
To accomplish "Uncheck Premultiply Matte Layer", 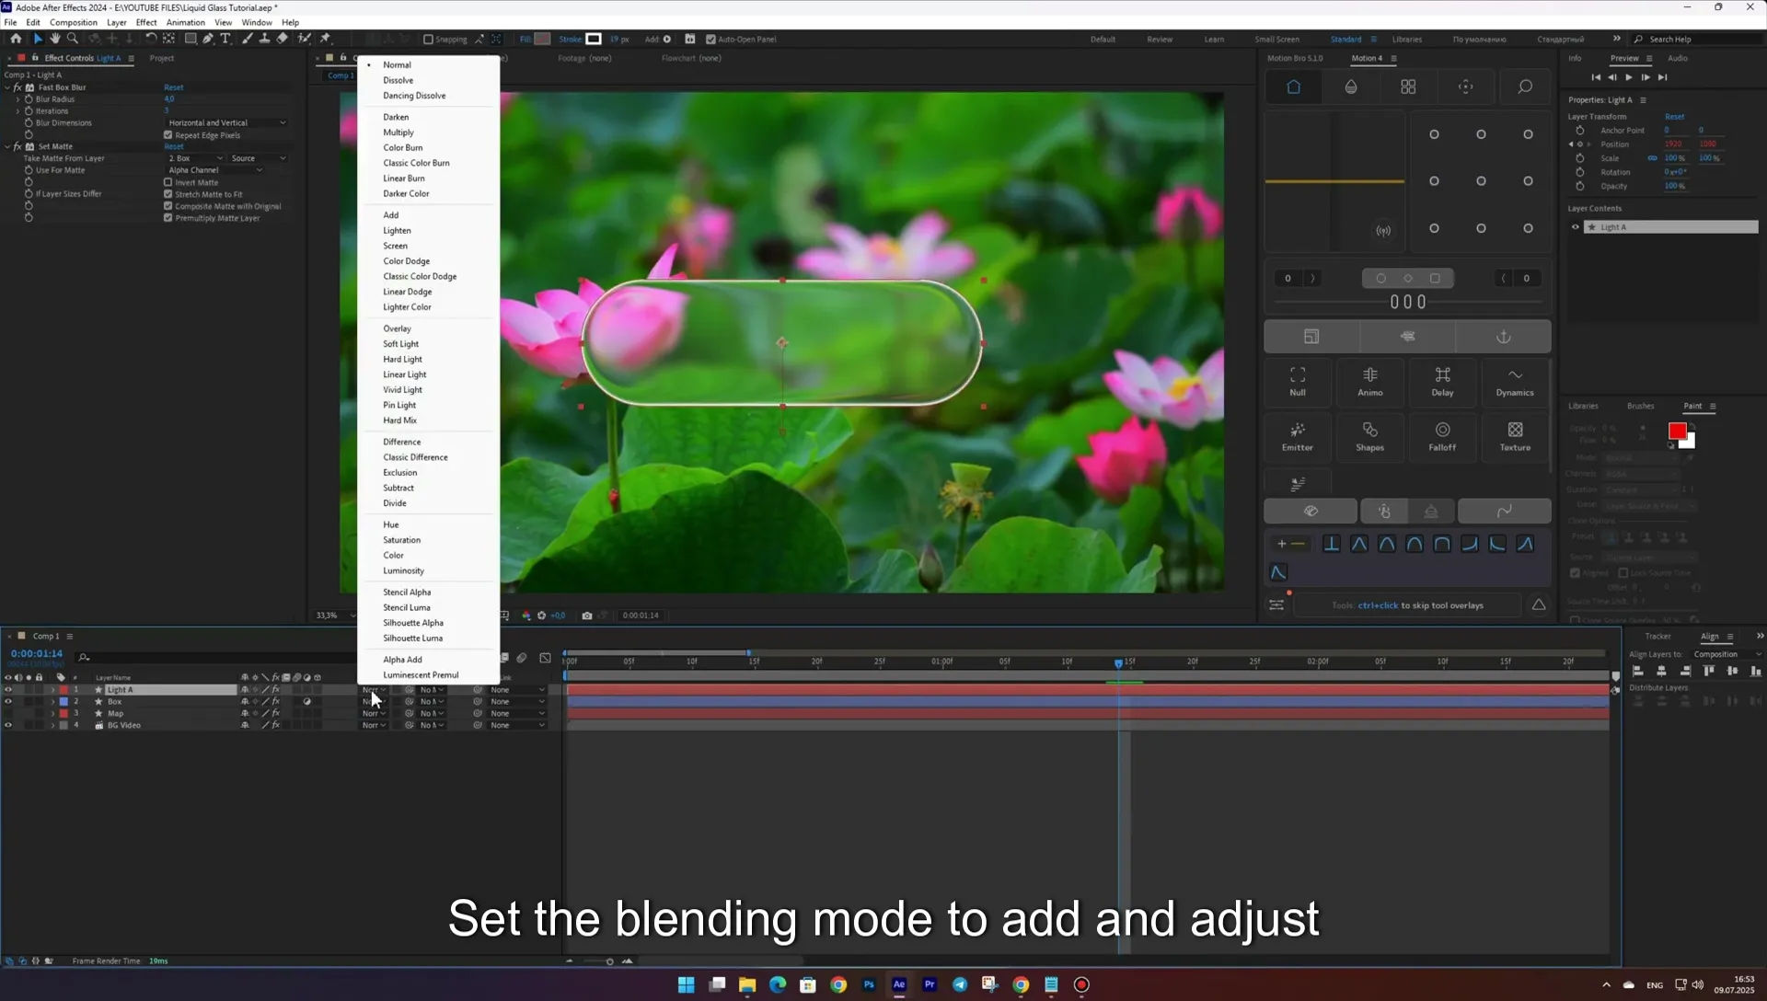I will 168,218.
